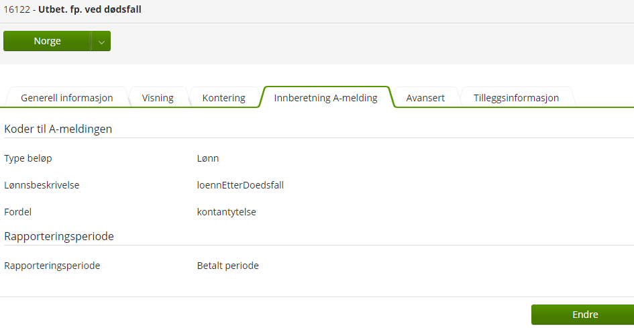Select the kontantytelse value text
The image size is (634, 328).
pos(227,212)
